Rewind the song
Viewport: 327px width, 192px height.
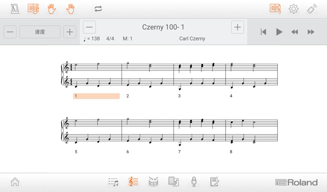click(x=295, y=32)
